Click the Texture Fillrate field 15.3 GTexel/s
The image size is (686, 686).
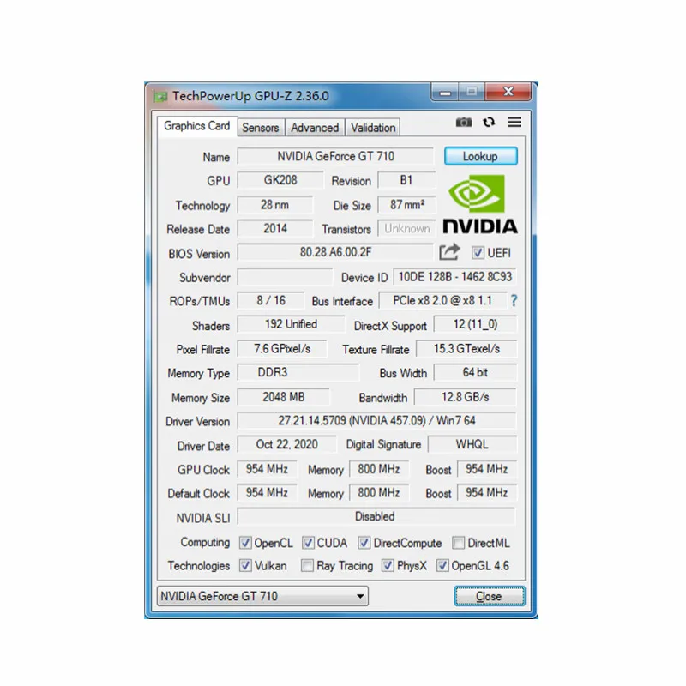[x=466, y=349]
